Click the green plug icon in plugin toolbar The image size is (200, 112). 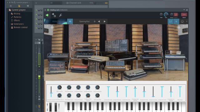click(x=47, y=15)
